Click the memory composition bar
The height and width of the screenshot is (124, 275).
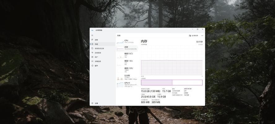pyautogui.click(x=172, y=82)
